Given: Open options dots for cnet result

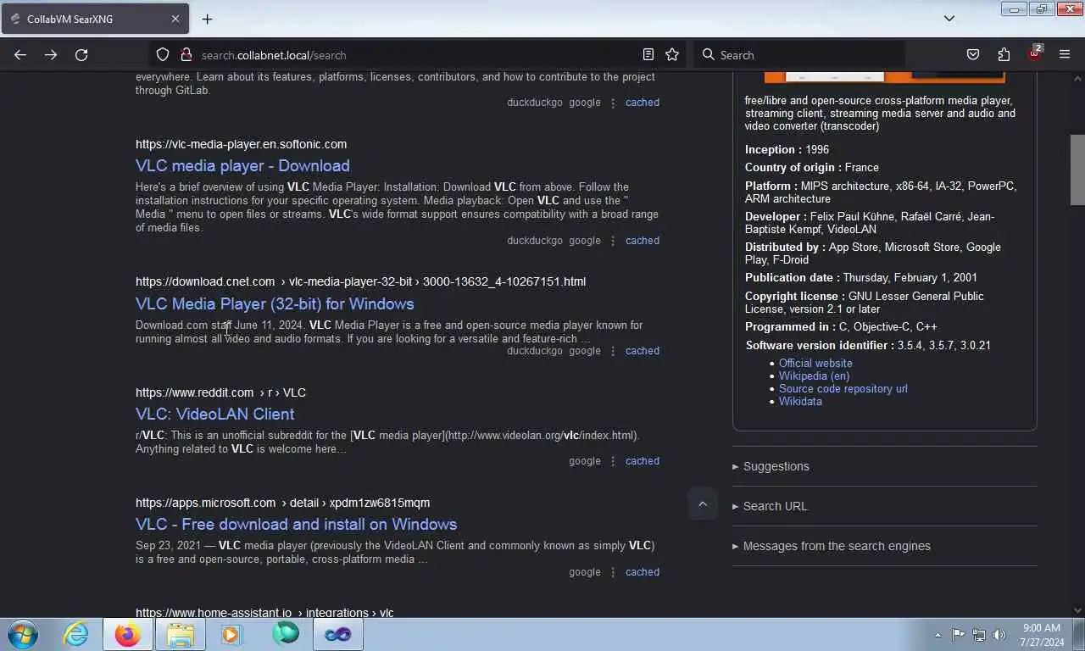Looking at the screenshot, I should 613,351.
